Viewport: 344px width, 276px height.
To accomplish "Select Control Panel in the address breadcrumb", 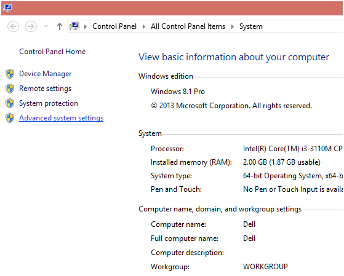I will (114, 26).
